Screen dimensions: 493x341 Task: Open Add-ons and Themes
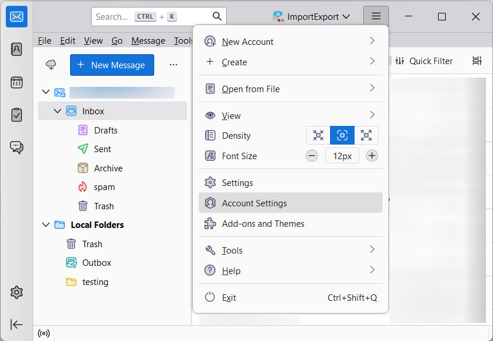263,224
